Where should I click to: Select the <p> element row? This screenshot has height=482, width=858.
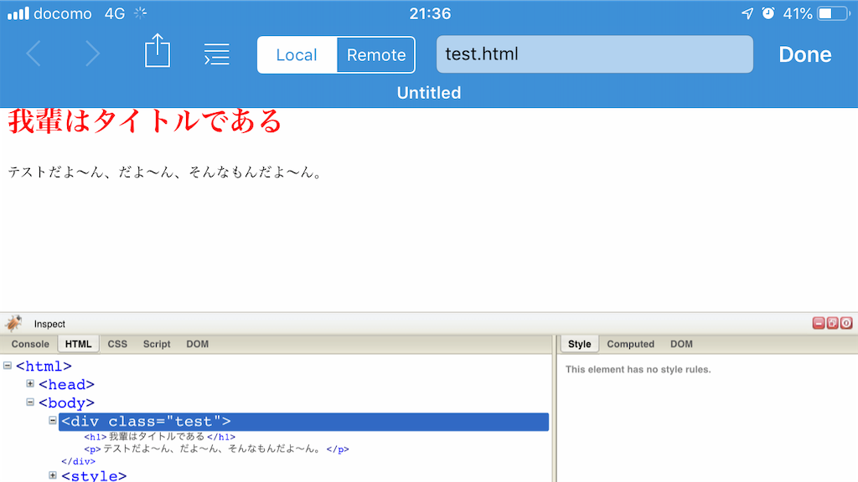[217, 449]
